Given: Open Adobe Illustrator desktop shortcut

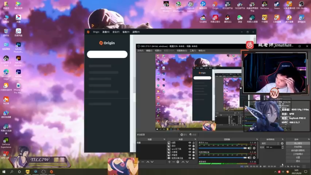Looking at the screenshot, I should 18,61.
